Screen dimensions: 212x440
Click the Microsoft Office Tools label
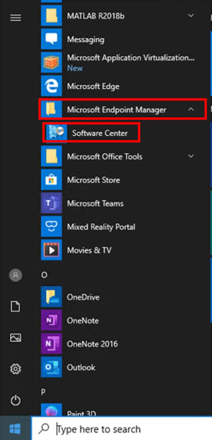click(105, 157)
